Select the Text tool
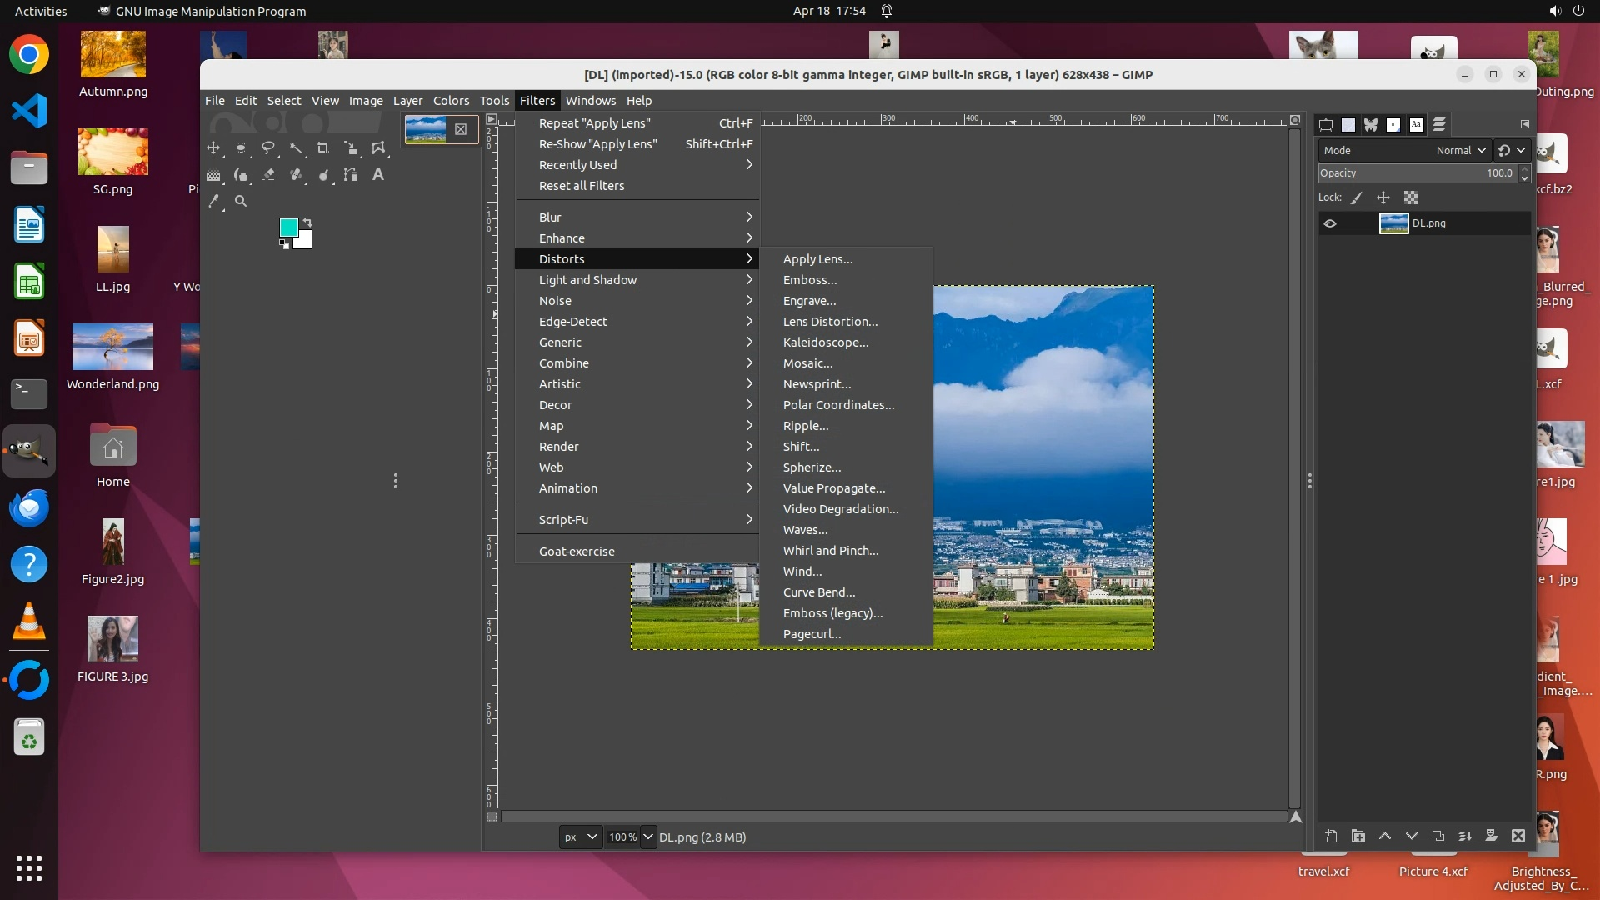This screenshot has width=1600, height=900. pos(377,175)
